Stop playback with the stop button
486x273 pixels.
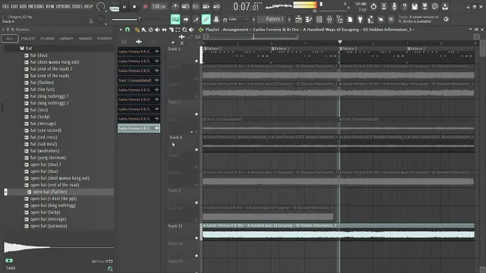tap(134, 7)
